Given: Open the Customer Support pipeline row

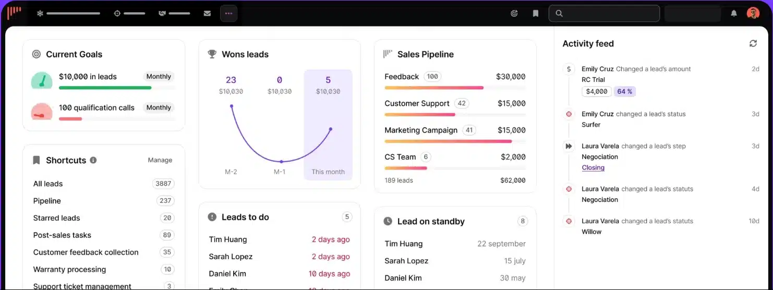Looking at the screenshot, I should (455, 107).
